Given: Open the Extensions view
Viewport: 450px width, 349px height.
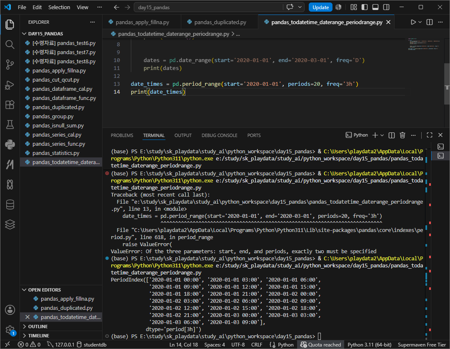Looking at the screenshot, I should point(10,105).
